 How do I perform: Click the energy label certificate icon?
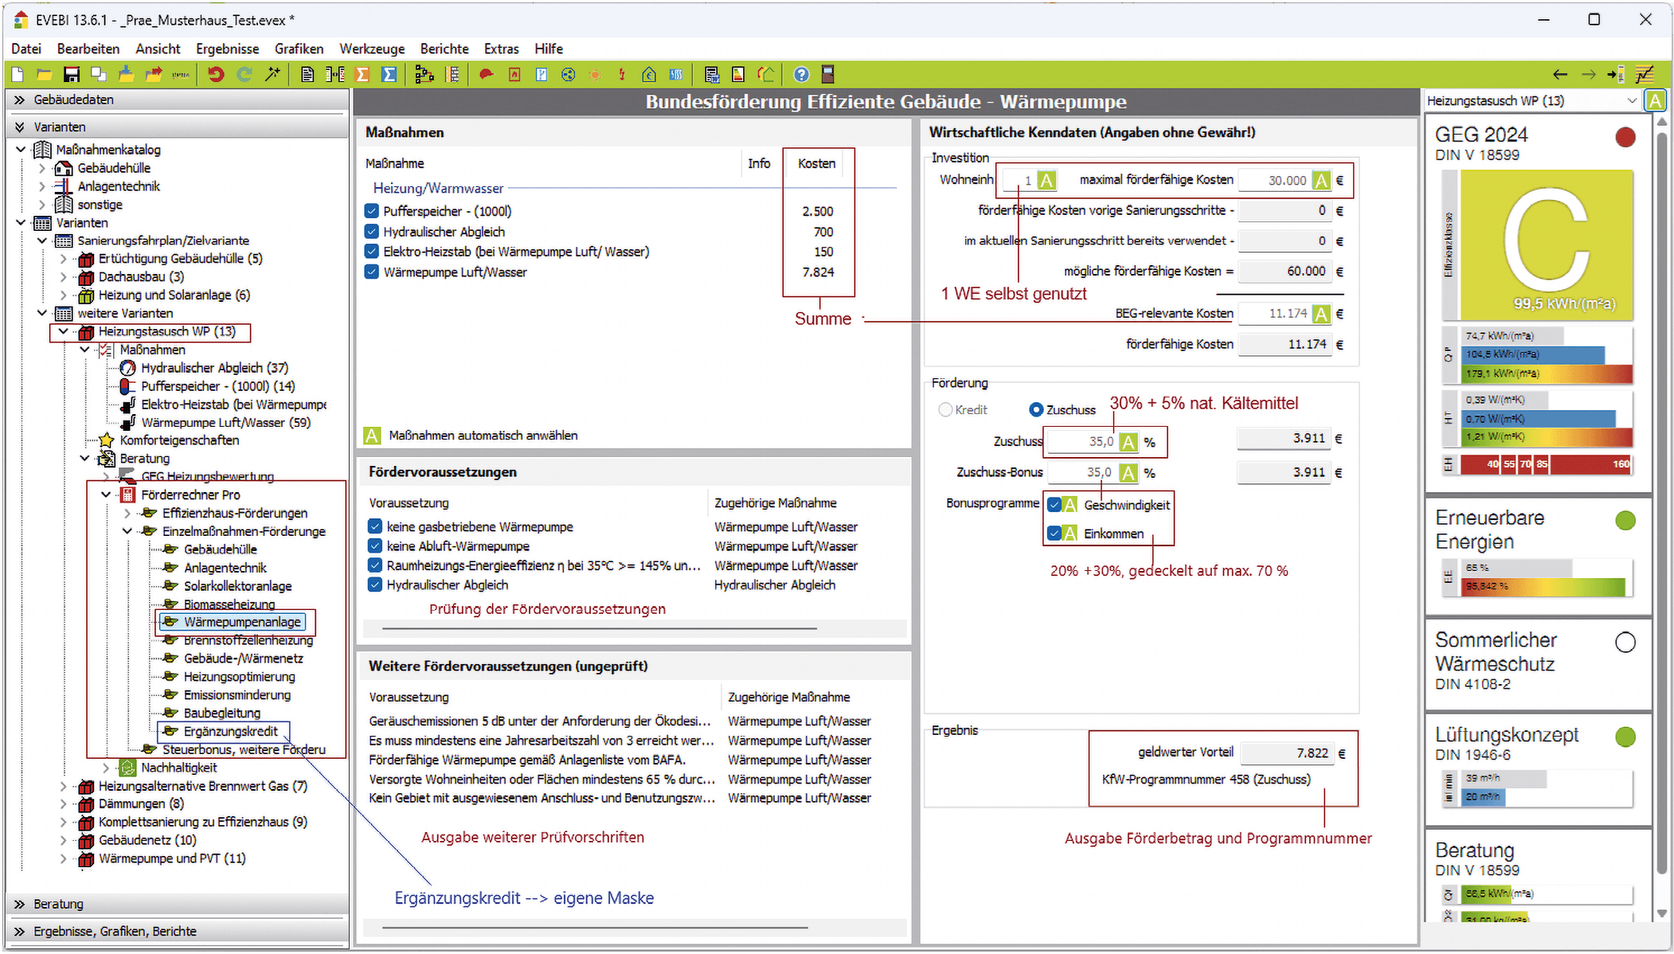point(738,75)
